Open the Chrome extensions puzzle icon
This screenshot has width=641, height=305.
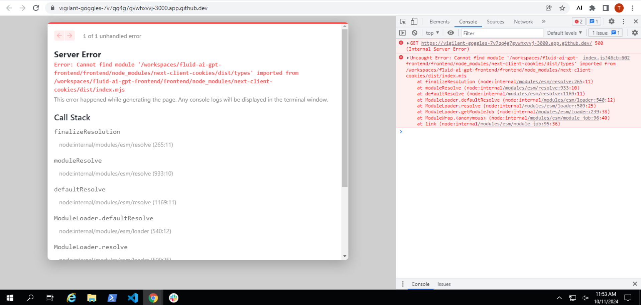pyautogui.click(x=592, y=8)
